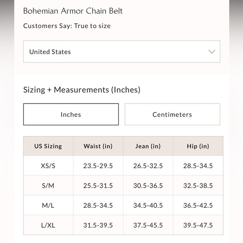Screen dimensions: 243x243
Task: Click the 39.5-47.5 hip cell
Action: pos(198,225)
